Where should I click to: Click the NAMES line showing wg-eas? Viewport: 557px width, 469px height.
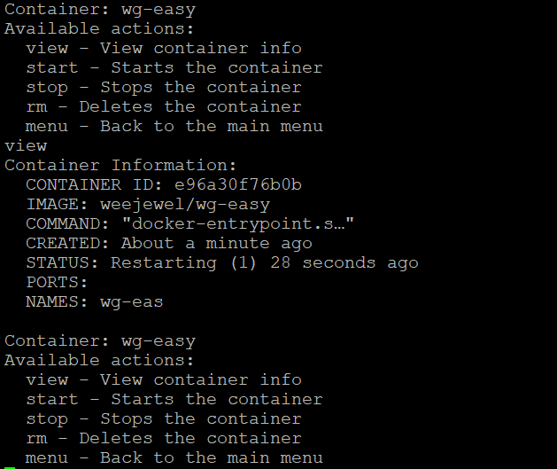[x=95, y=302]
